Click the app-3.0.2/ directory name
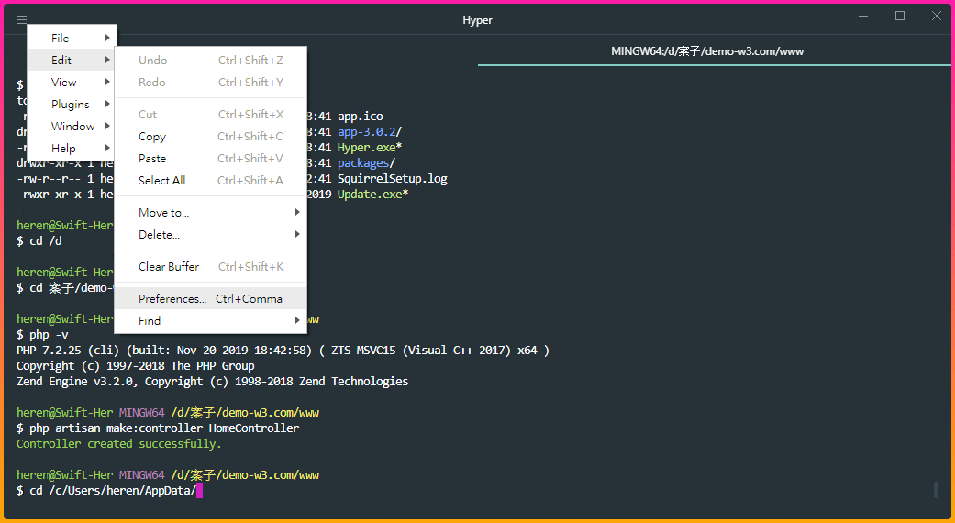The height and width of the screenshot is (523, 955). (x=370, y=132)
